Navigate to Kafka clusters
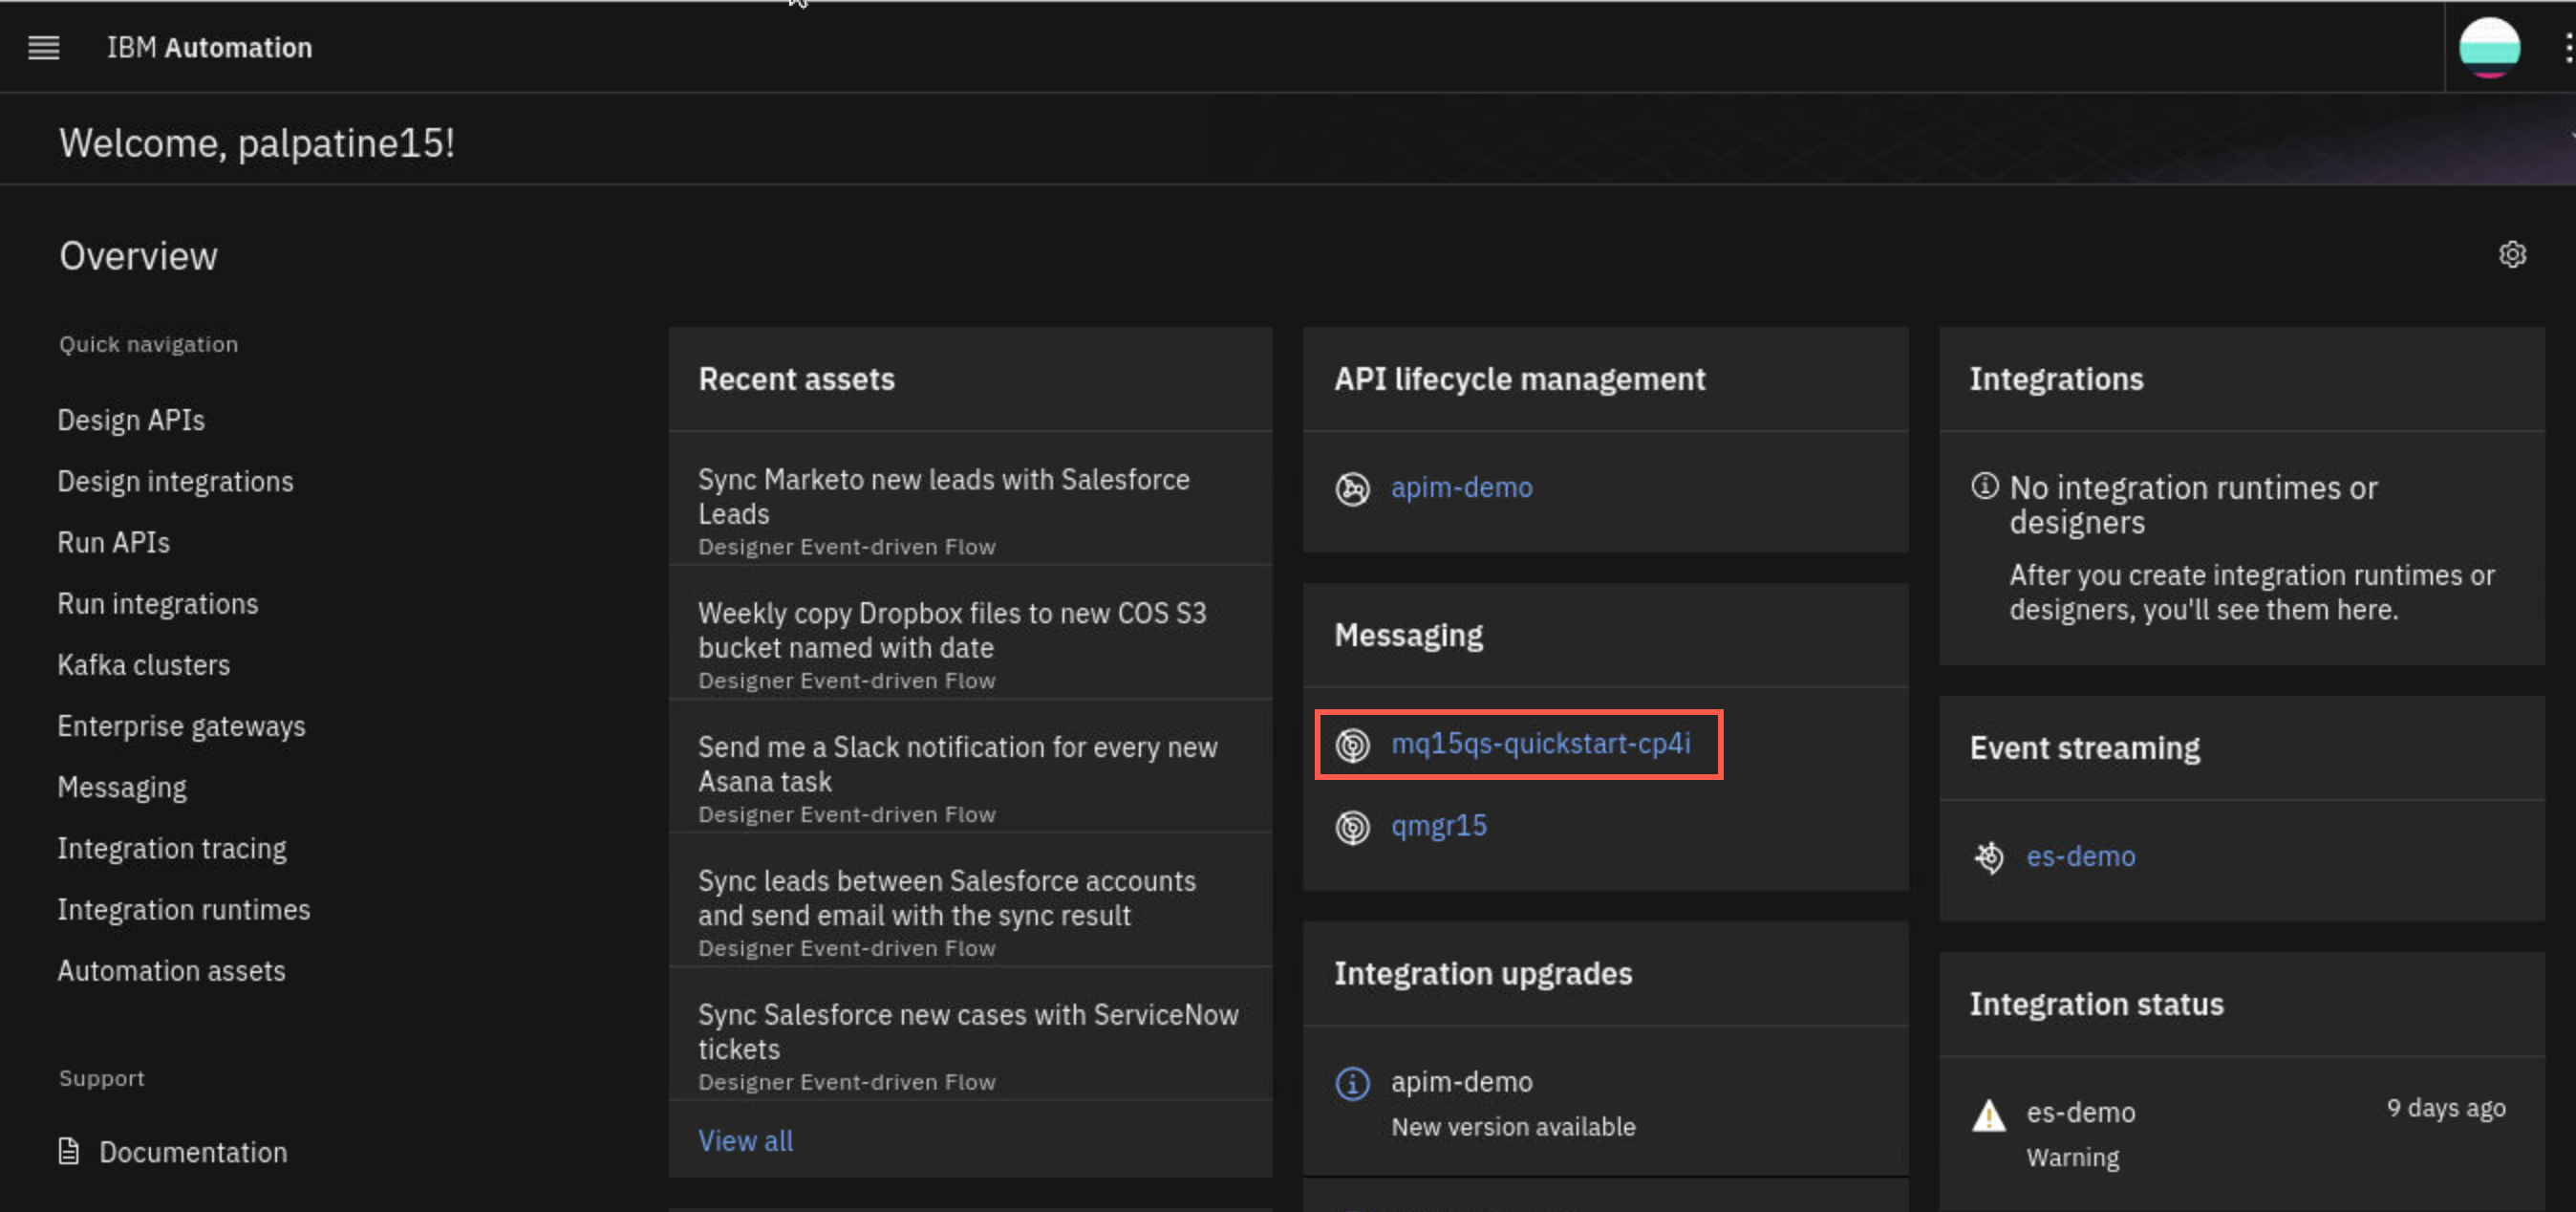Screen dimensions: 2576x1212 144,665
